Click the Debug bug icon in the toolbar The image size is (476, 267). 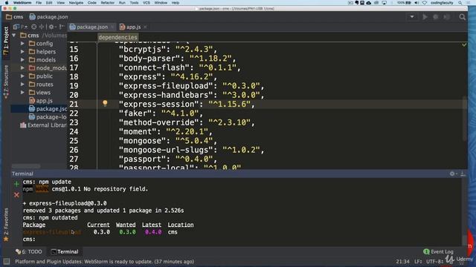coord(436,17)
